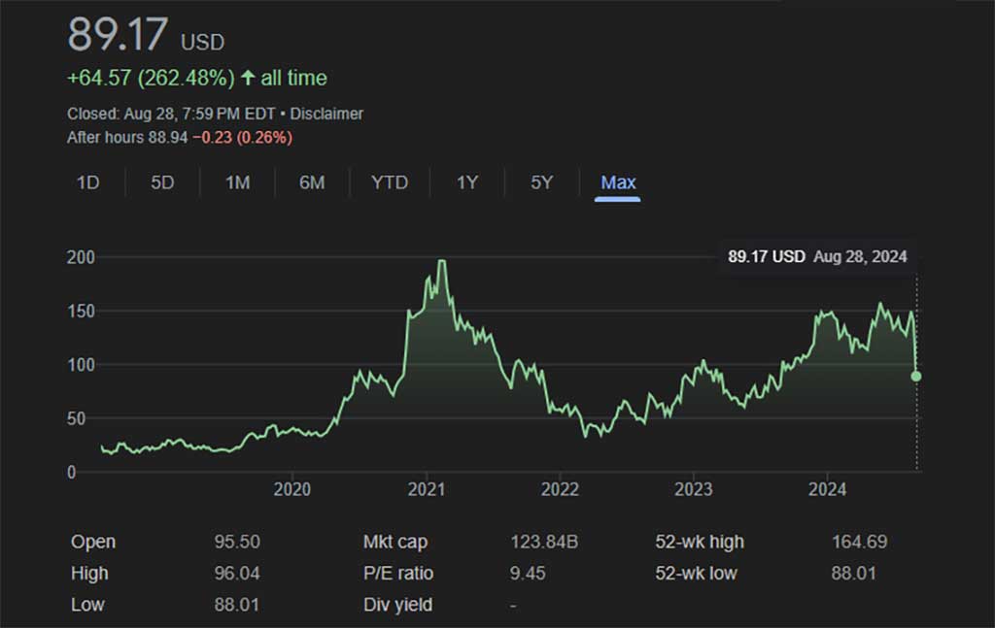The image size is (995, 628).
Task: Click the 164.69 value
Action: coord(859,542)
